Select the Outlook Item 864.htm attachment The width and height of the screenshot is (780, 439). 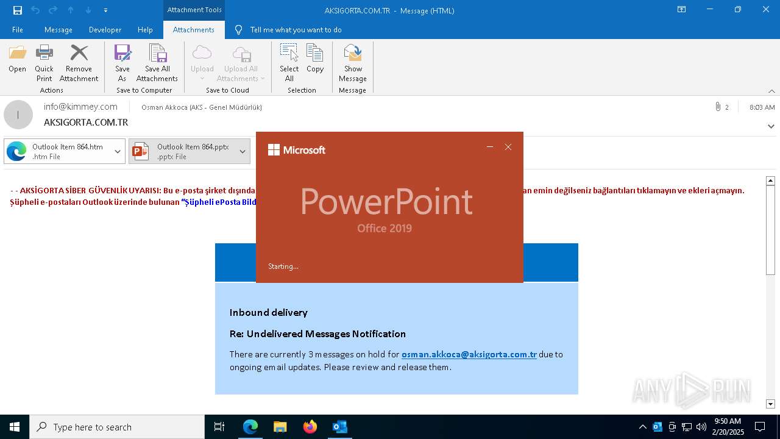point(57,151)
